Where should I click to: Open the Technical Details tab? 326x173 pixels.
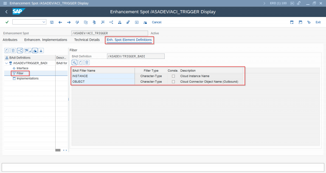[87, 40]
